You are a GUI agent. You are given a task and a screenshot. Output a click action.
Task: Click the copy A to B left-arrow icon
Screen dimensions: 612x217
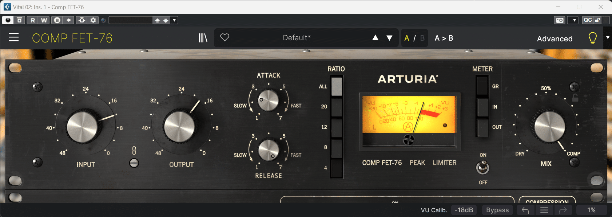tap(69, 20)
